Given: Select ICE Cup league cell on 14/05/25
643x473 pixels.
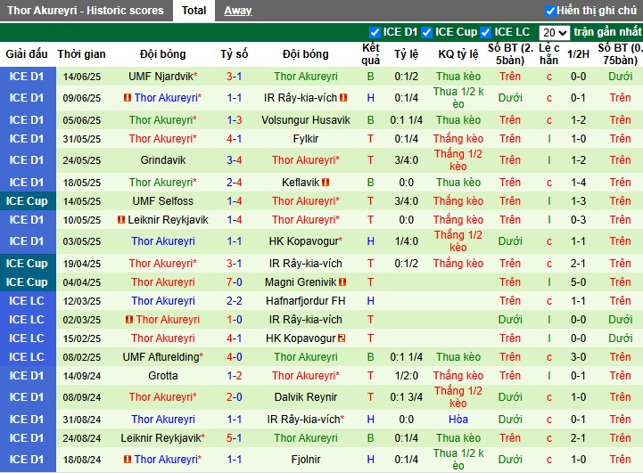Looking at the screenshot, I should tap(27, 201).
